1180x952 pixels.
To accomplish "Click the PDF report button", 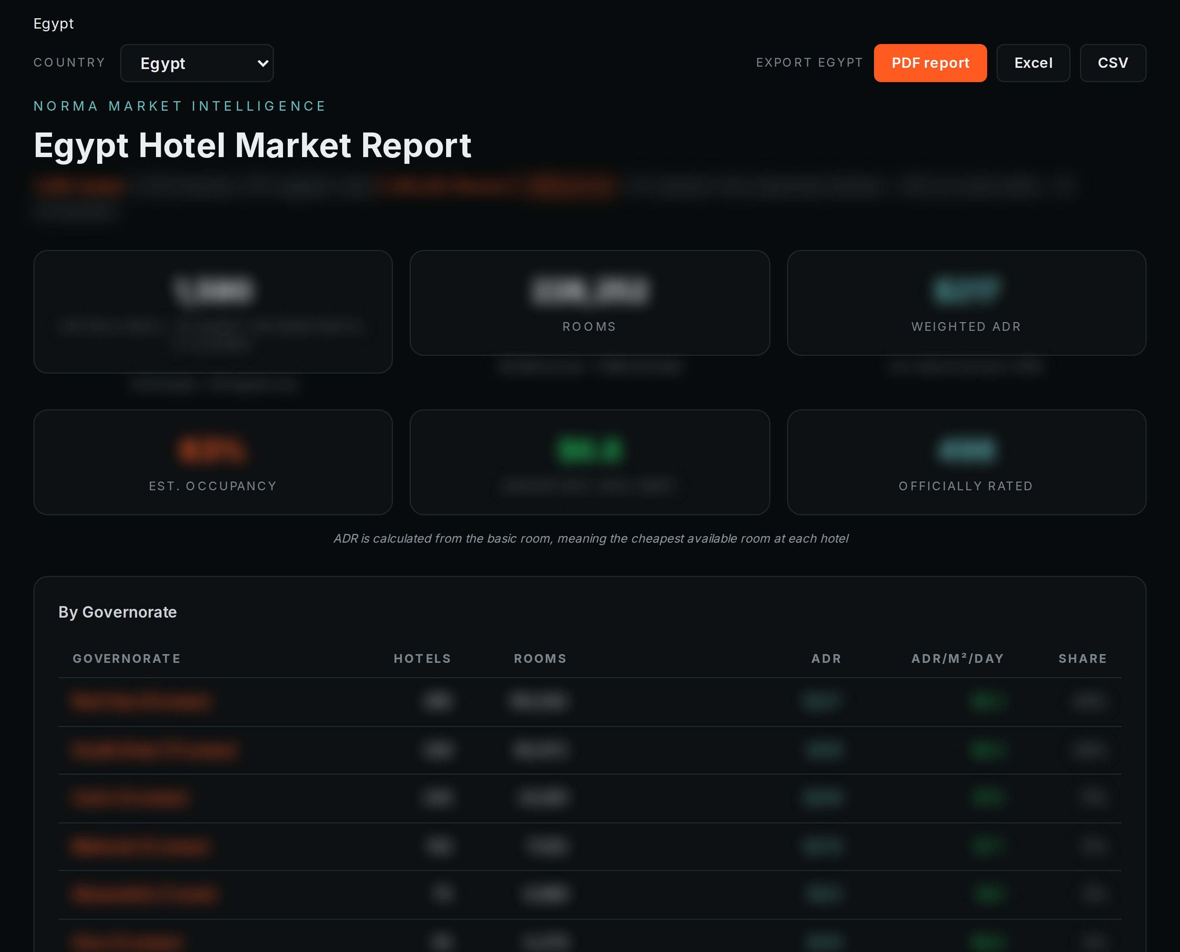I will tap(930, 63).
